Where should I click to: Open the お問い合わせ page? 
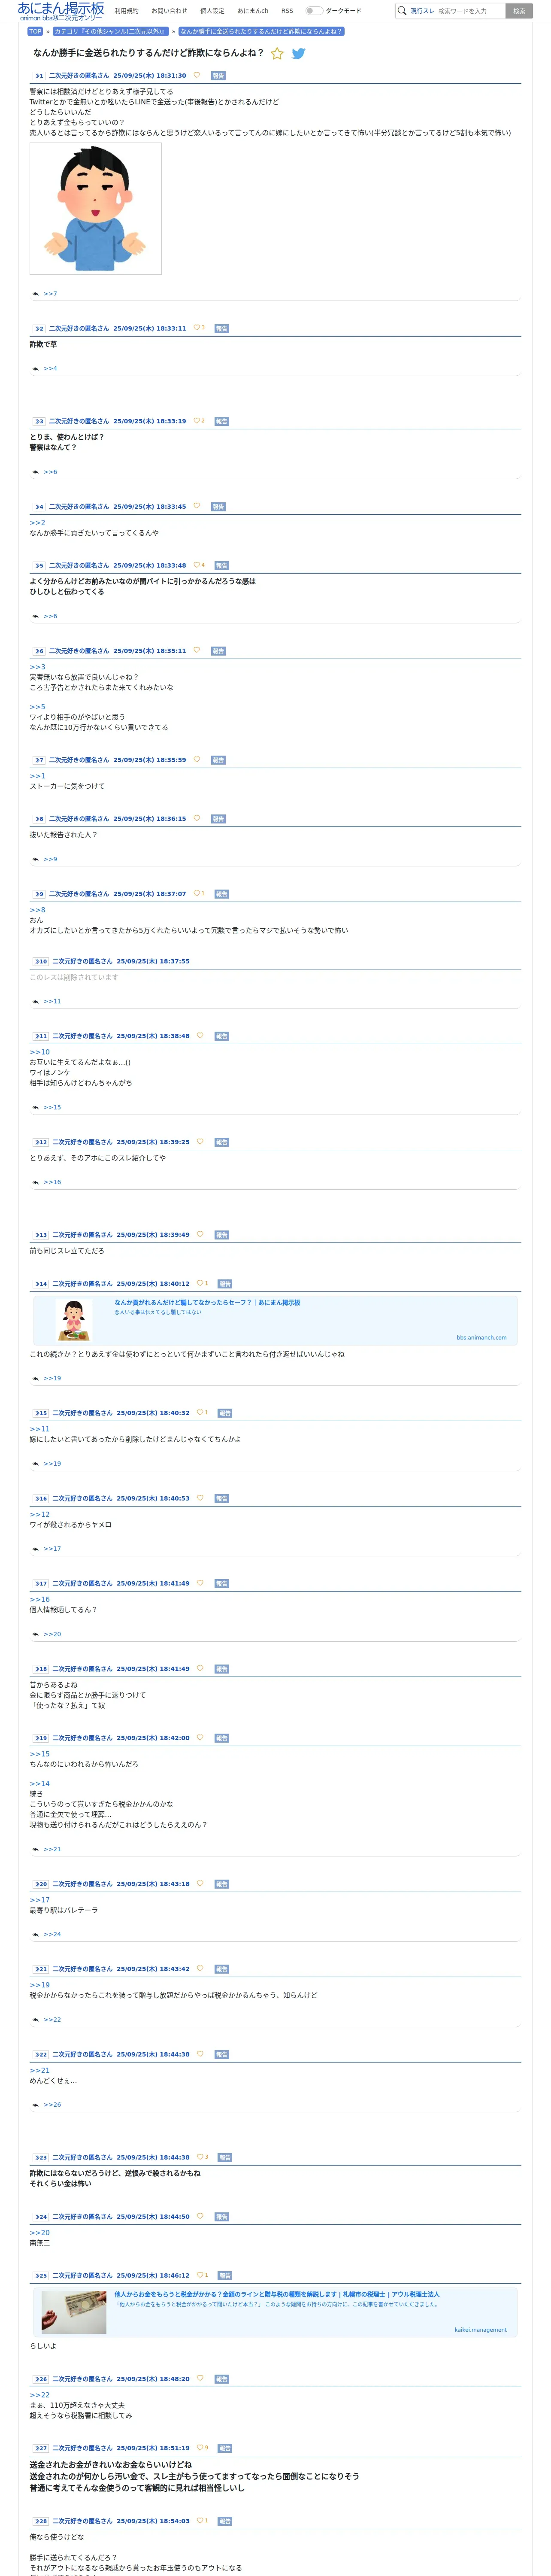[169, 11]
